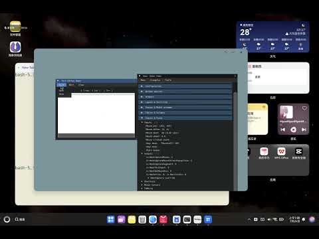Open the File Manager desktop icon

point(15,27)
